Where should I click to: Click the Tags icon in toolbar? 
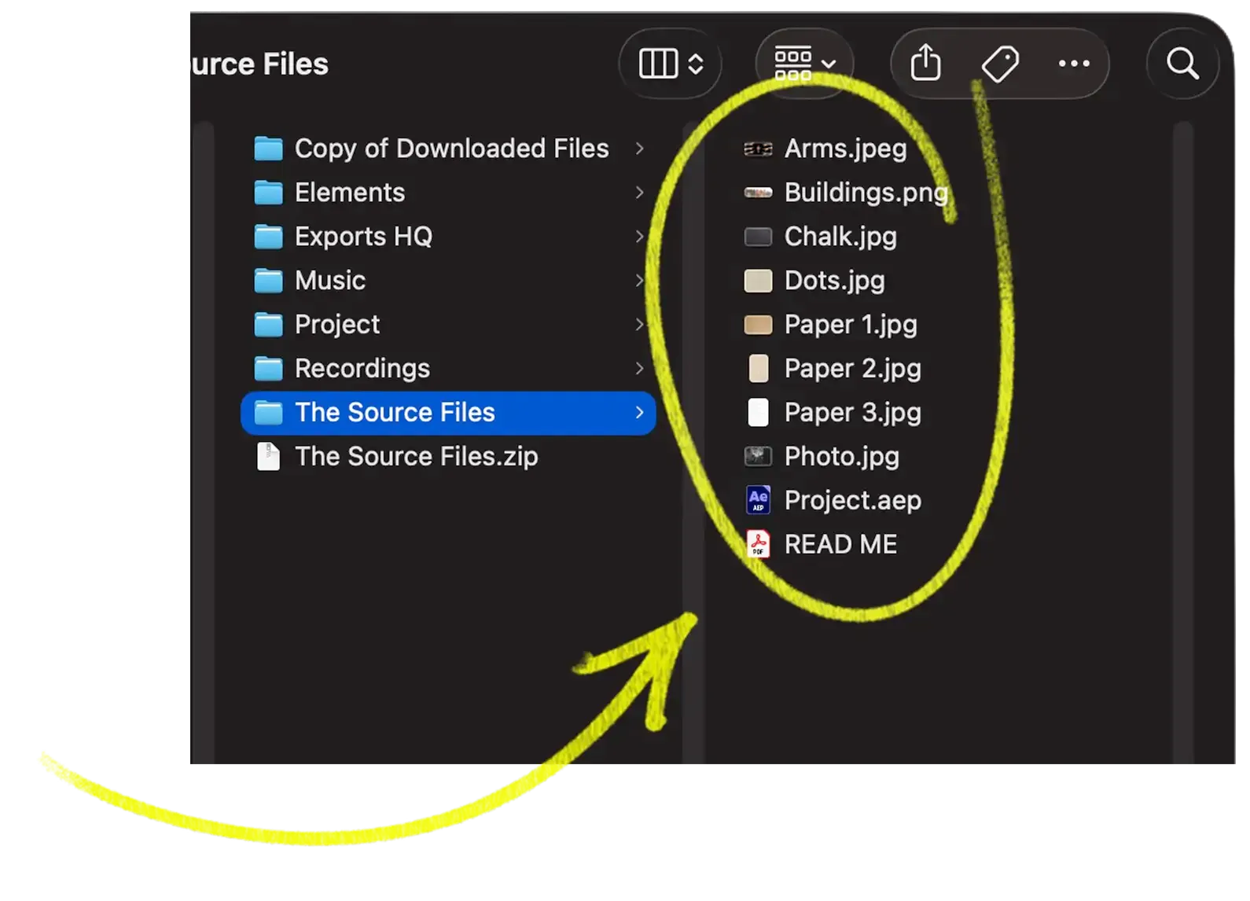[x=1000, y=63]
